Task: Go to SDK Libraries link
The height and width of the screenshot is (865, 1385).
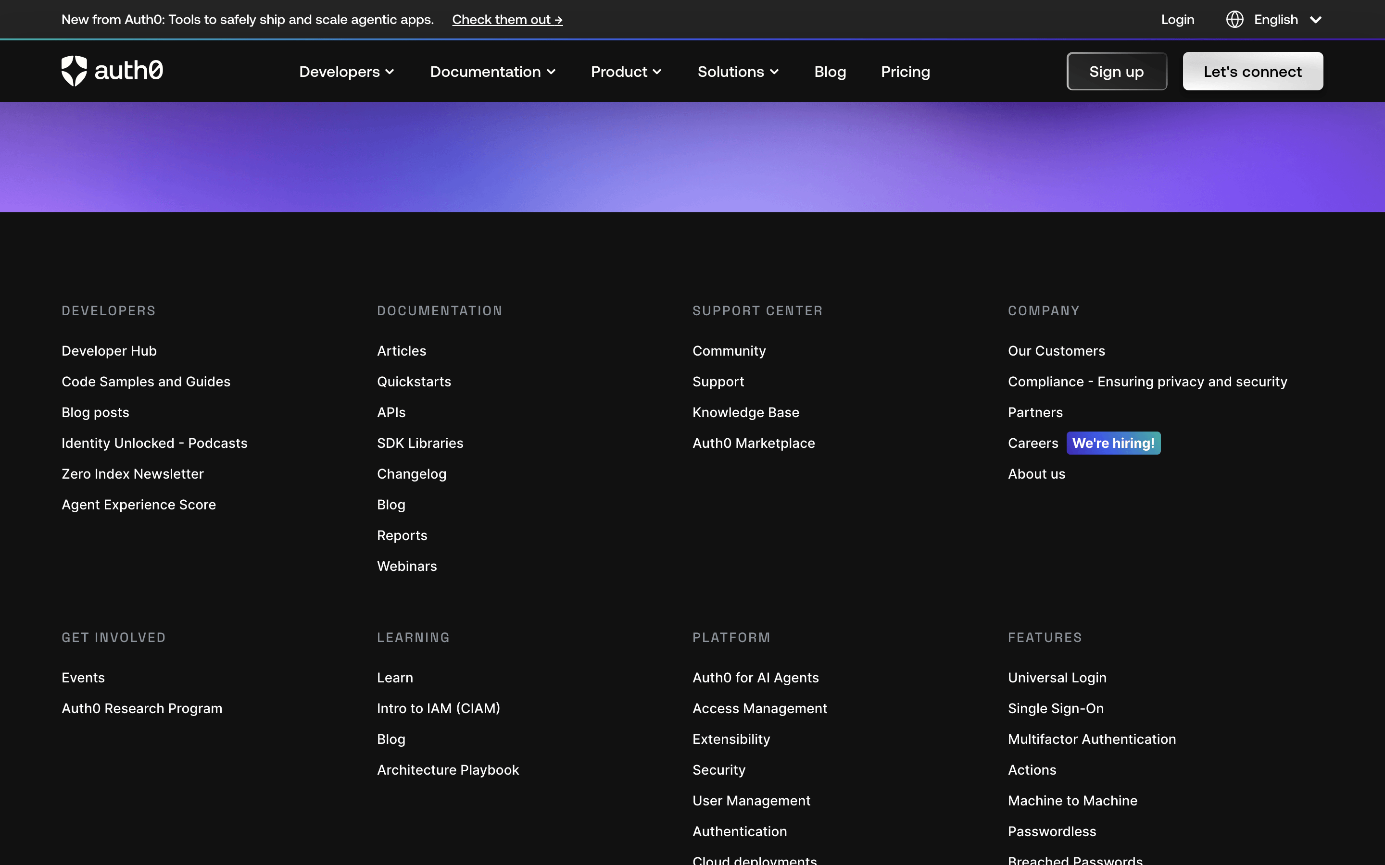Action: coord(419,444)
